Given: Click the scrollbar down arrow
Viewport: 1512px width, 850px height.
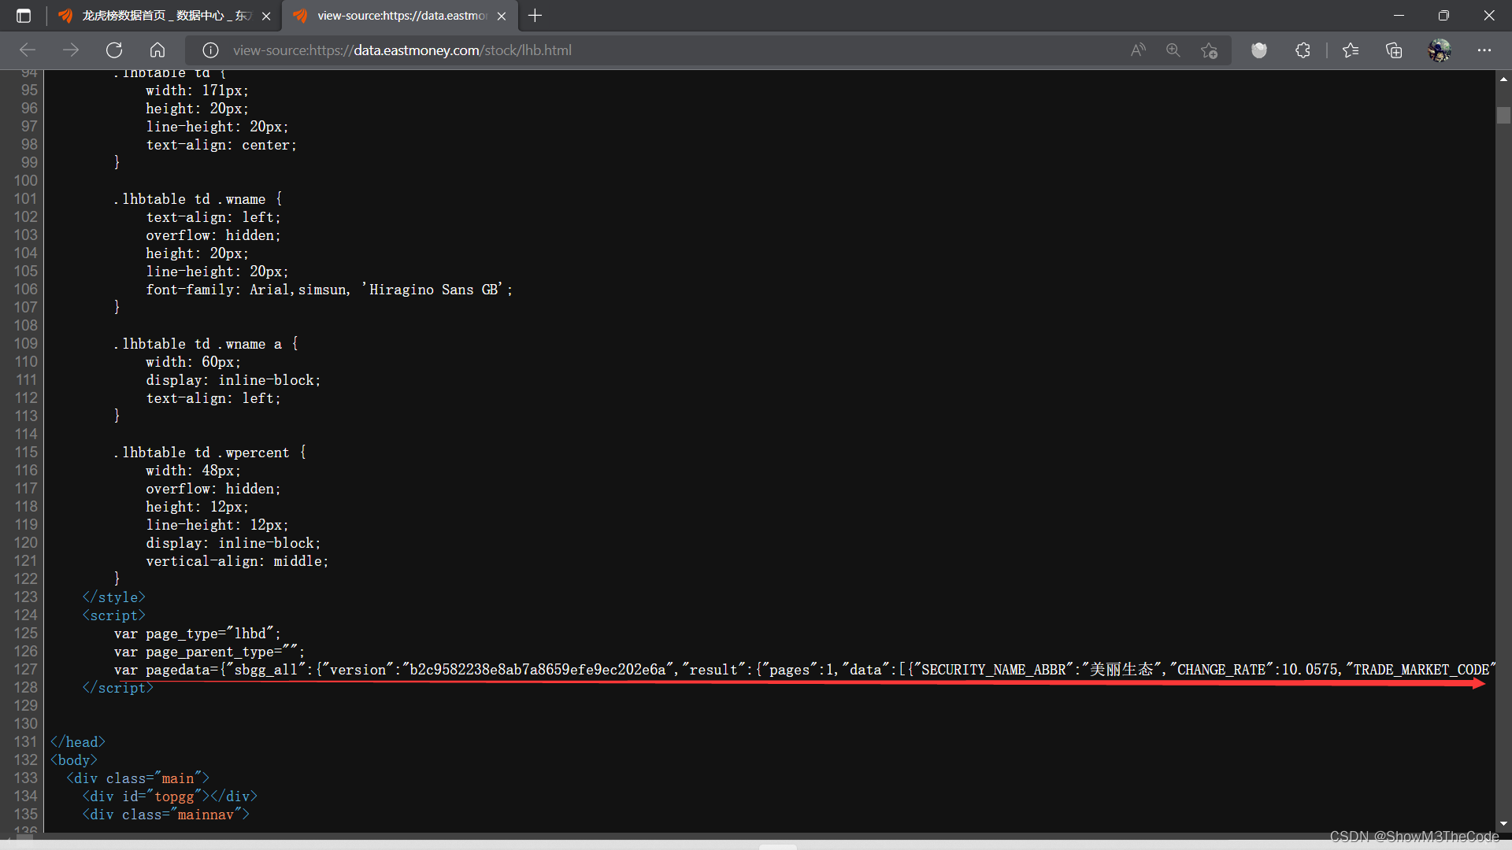Looking at the screenshot, I should 1503,824.
